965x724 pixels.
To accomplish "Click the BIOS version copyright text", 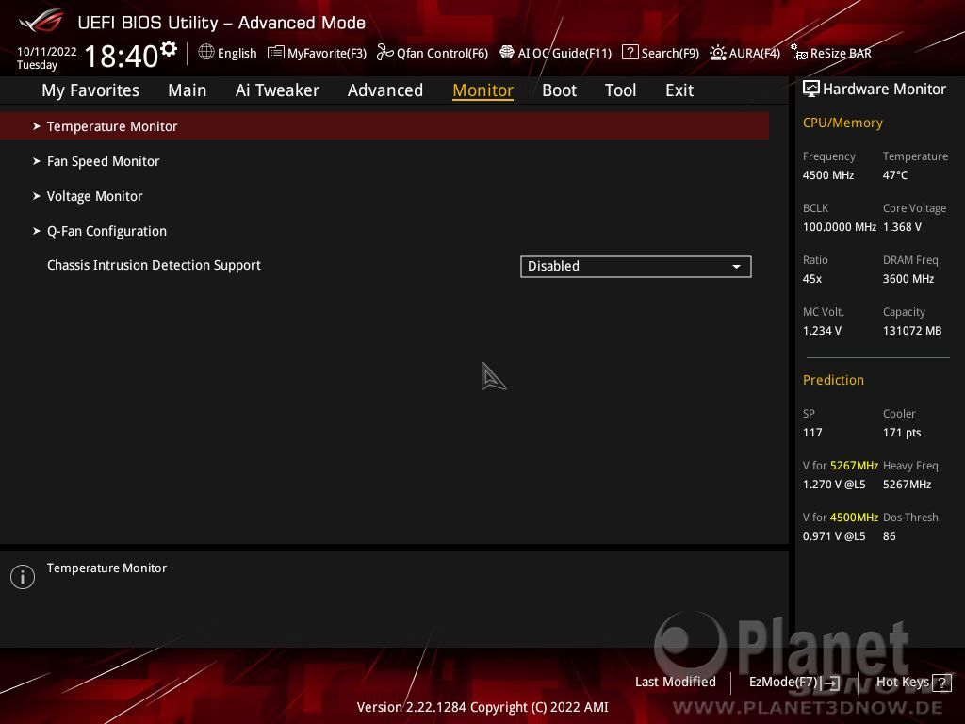I will pos(482,707).
